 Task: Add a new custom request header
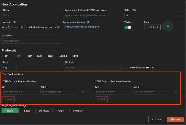coord(8,99)
